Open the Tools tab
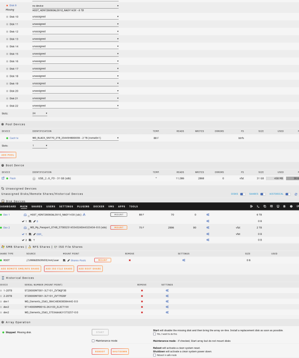The height and width of the screenshot is (358, 299). pos(133,206)
